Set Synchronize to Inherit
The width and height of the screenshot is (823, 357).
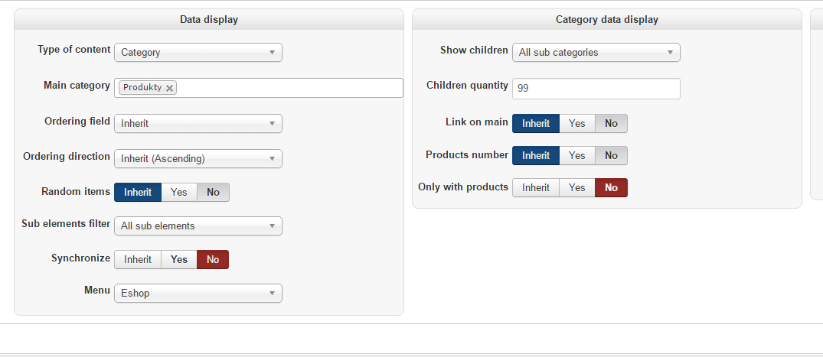pyautogui.click(x=138, y=260)
